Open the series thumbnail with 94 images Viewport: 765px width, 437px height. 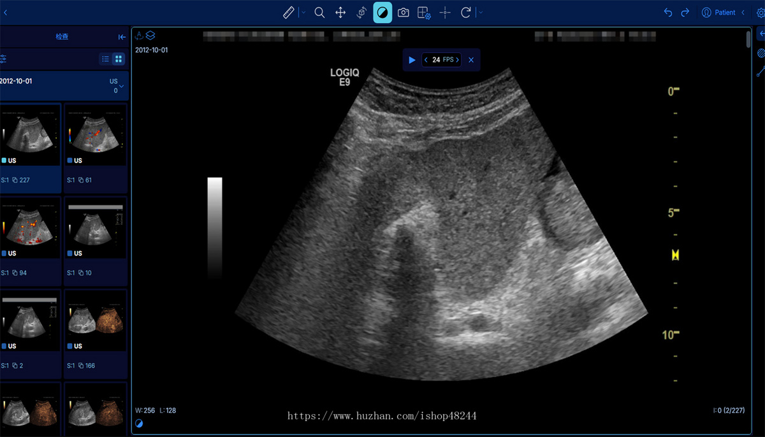click(x=30, y=241)
